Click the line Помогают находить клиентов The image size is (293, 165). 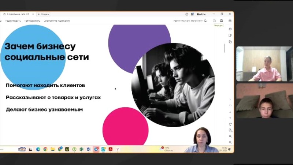[x=45, y=85]
